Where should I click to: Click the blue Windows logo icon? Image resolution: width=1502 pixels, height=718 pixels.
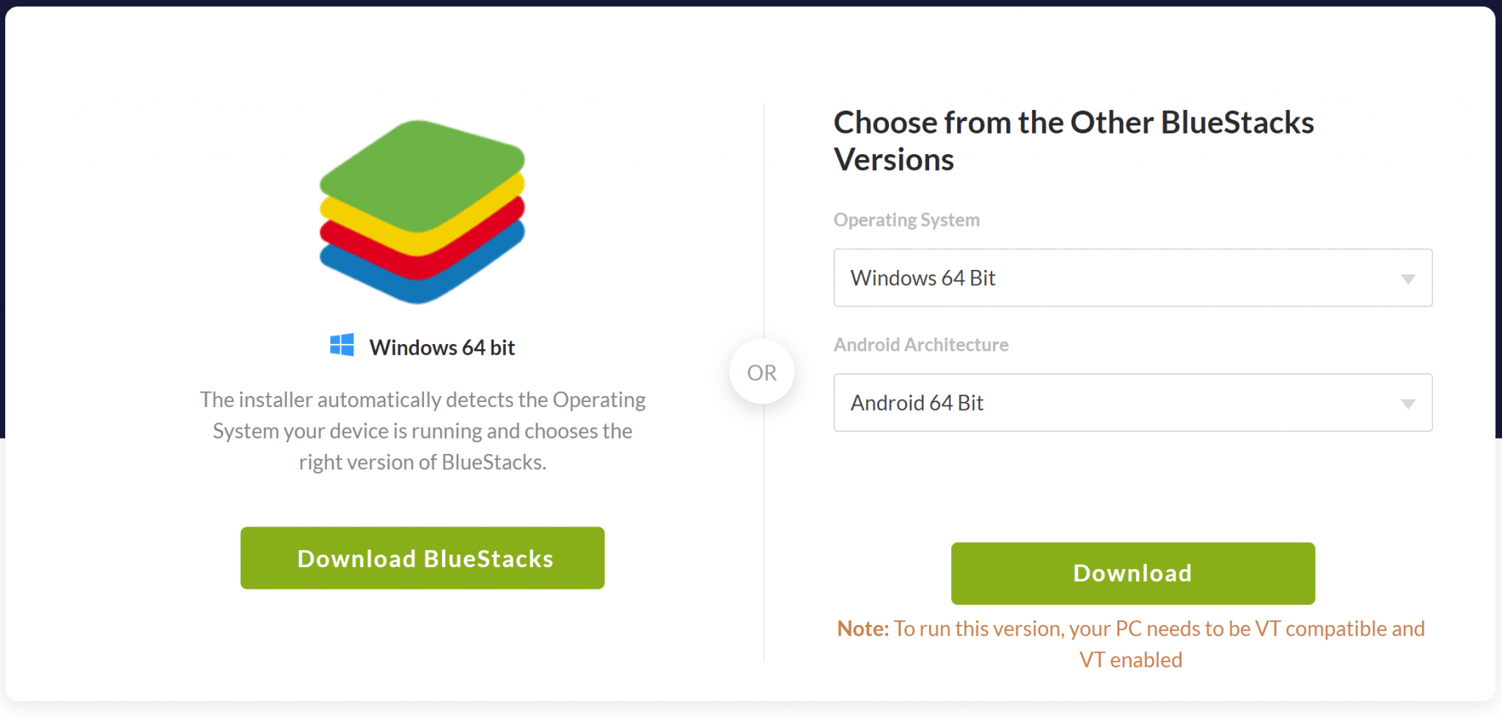(x=342, y=345)
